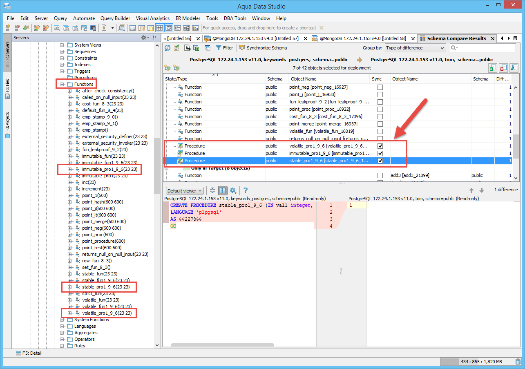Click the chart toolbar icon

(x=195, y=28)
